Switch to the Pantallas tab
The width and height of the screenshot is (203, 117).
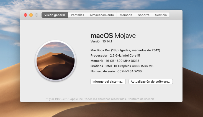click(78, 15)
